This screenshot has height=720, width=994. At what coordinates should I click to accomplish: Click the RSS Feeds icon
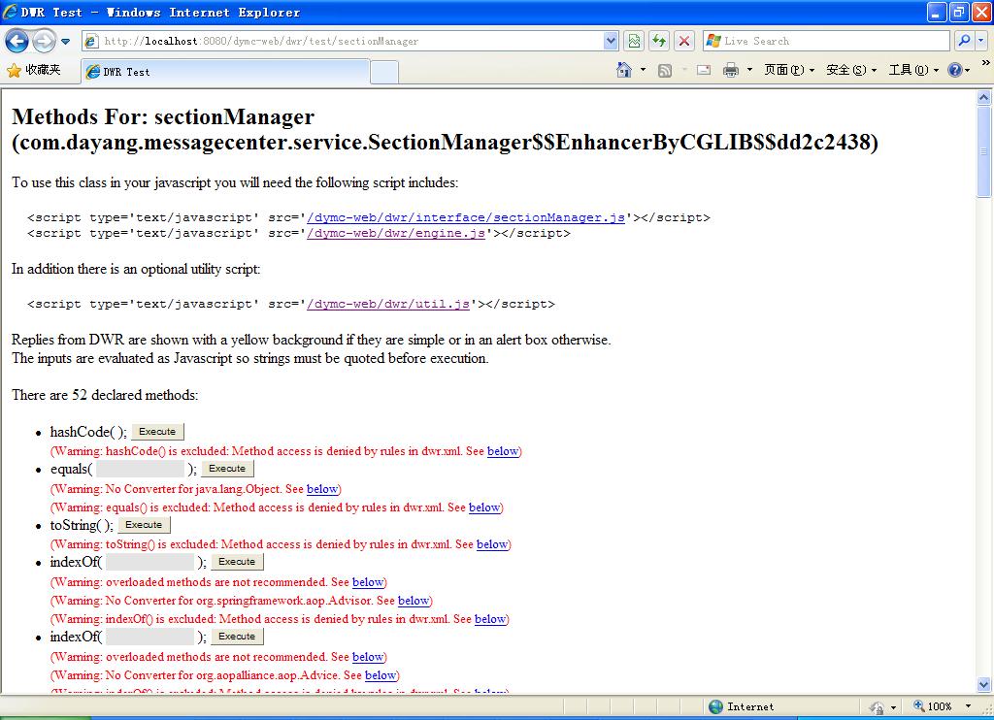click(664, 71)
